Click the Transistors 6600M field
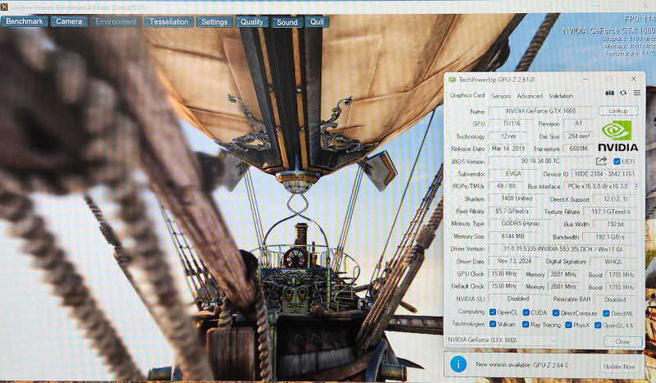The image size is (656, 383). pyautogui.click(x=579, y=148)
